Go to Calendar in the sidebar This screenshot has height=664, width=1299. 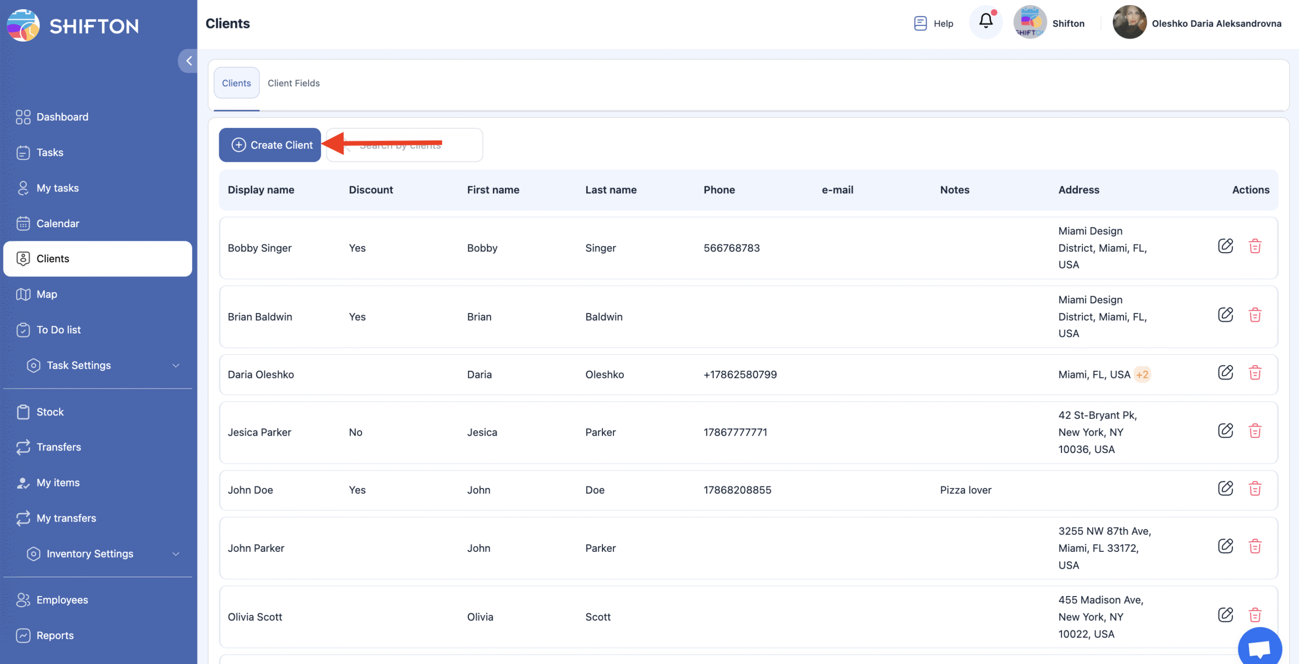pyautogui.click(x=57, y=224)
